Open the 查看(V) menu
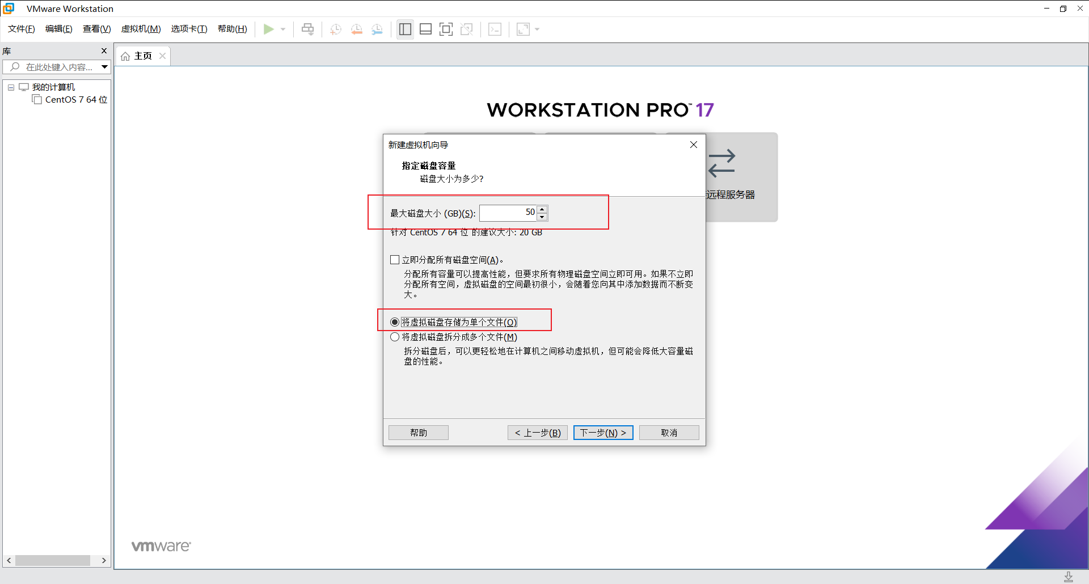1089x584 pixels. click(97, 29)
